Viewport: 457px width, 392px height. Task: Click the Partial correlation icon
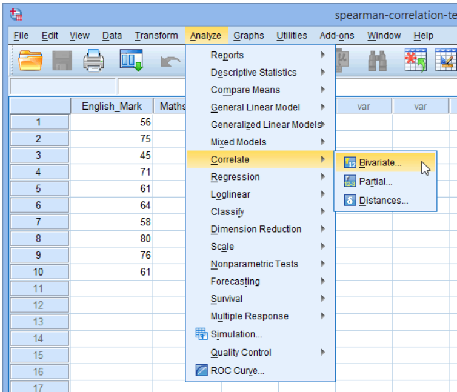350,181
